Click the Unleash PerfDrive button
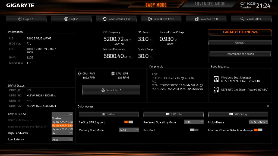 [240, 43]
